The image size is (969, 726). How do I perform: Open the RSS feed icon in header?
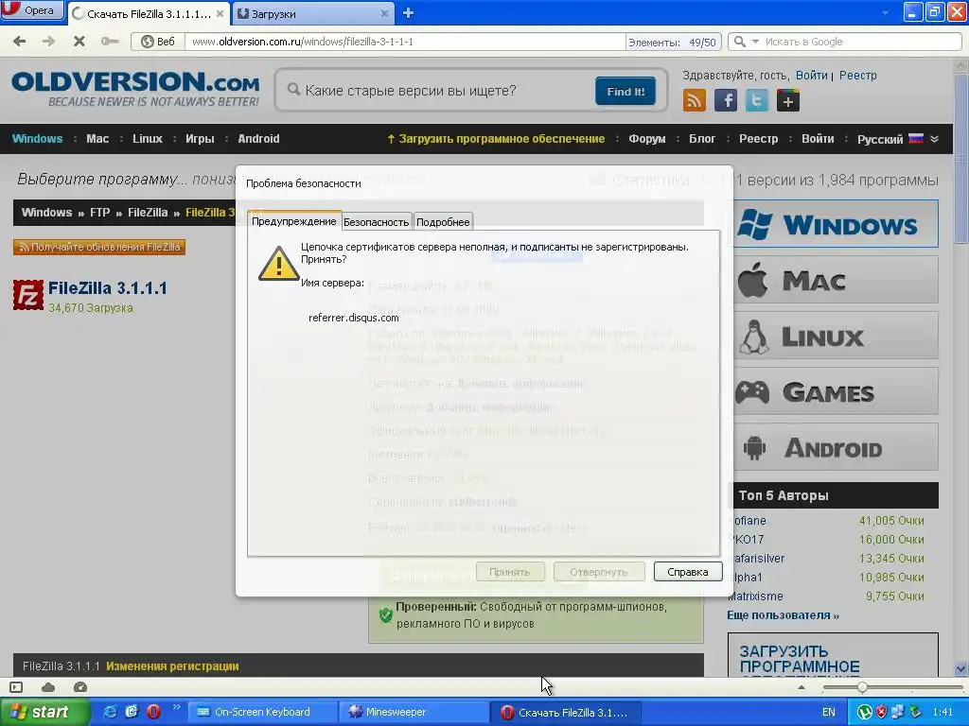[x=694, y=100]
